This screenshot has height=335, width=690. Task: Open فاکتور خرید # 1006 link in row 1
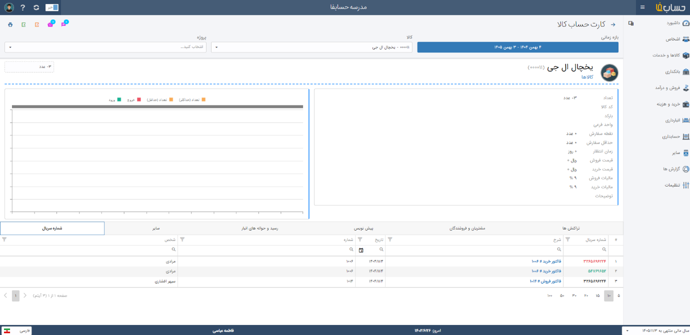pyautogui.click(x=546, y=261)
